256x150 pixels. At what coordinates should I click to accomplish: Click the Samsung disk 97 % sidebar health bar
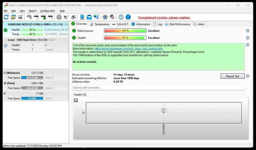(32, 30)
